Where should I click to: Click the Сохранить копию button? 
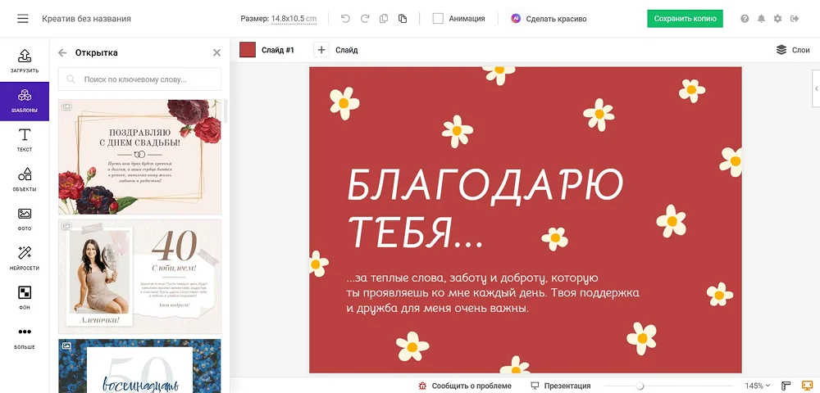tap(685, 19)
